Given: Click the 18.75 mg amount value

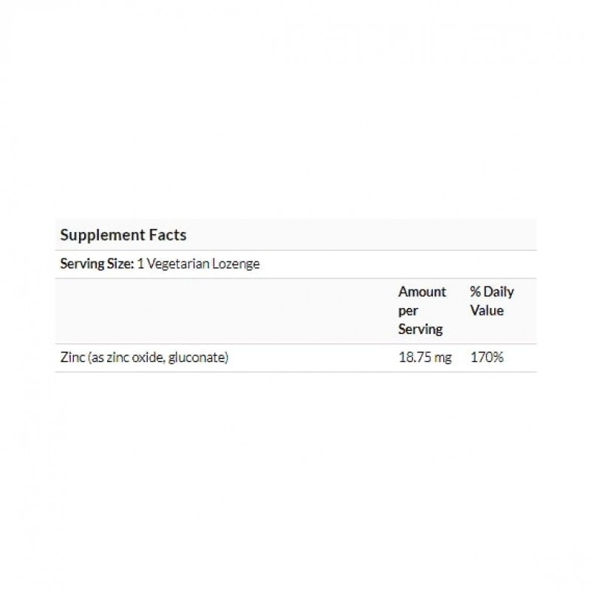Looking at the screenshot, I should pyautogui.click(x=424, y=358).
